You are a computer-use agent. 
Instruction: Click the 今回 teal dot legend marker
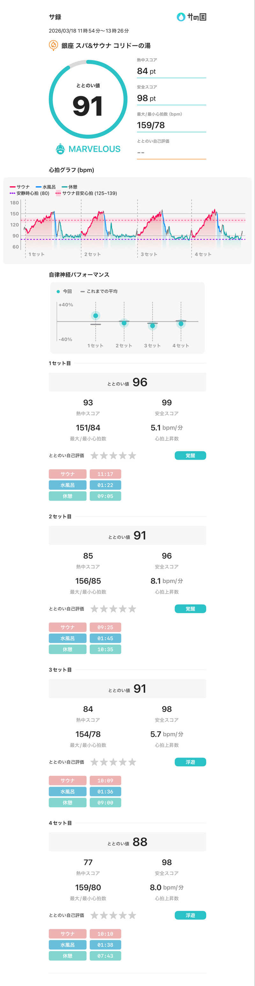pyautogui.click(x=58, y=291)
